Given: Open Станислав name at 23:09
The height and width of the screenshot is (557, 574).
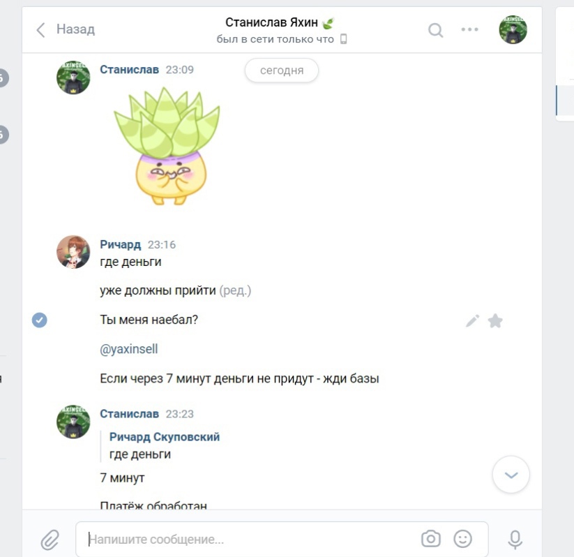Looking at the screenshot, I should tap(129, 70).
